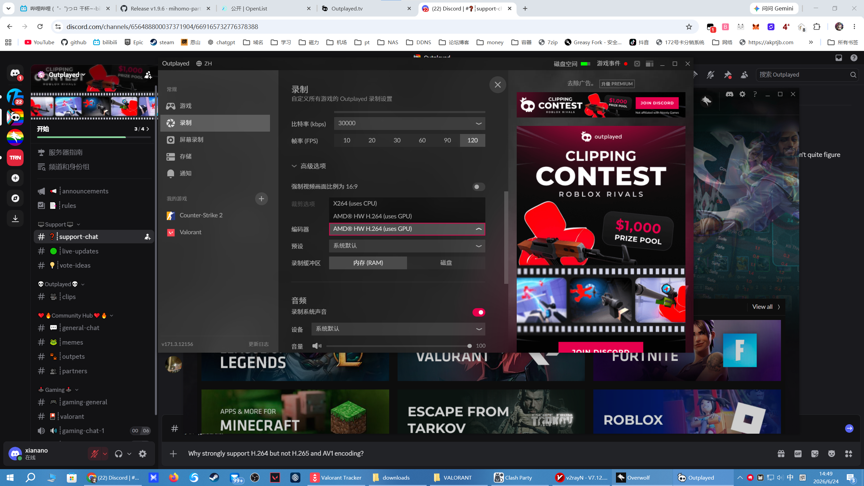The width and height of the screenshot is (864, 486).
Task: Toggle the record system sound switch
Action: [479, 312]
